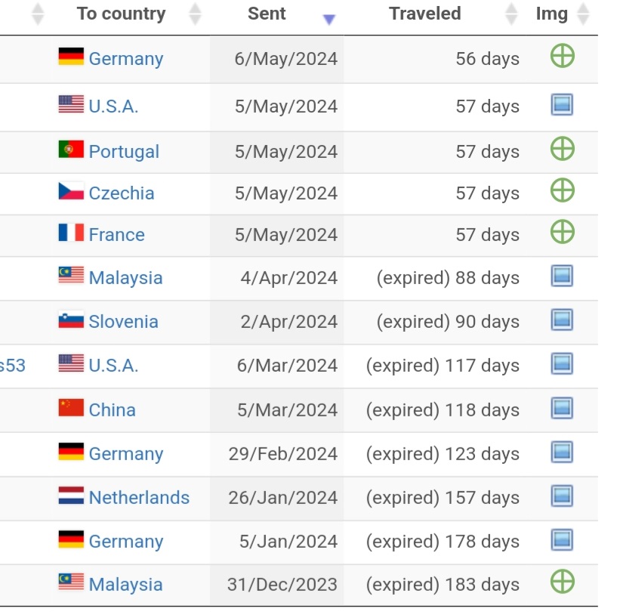Click the green globe icon in the France row
This screenshot has width=617, height=612.
point(563,232)
